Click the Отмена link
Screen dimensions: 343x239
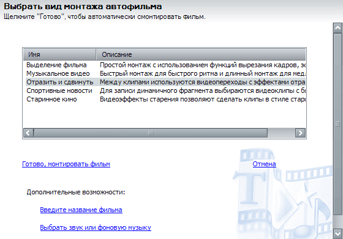[x=264, y=164]
